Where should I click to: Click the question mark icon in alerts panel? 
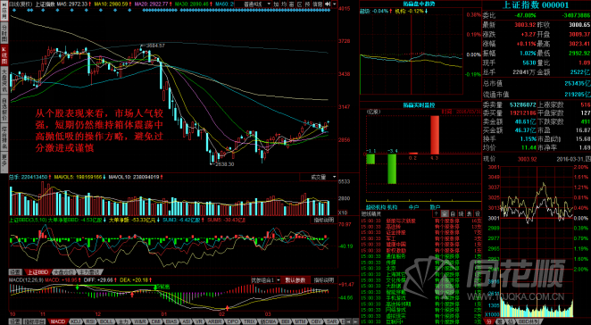click(437, 213)
